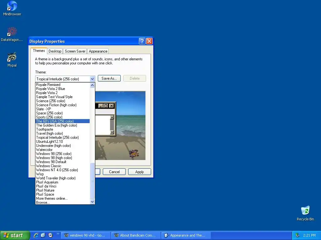321x240 pixels.
Task: Select Windows 98 (high color) theme
Action: [63, 158]
